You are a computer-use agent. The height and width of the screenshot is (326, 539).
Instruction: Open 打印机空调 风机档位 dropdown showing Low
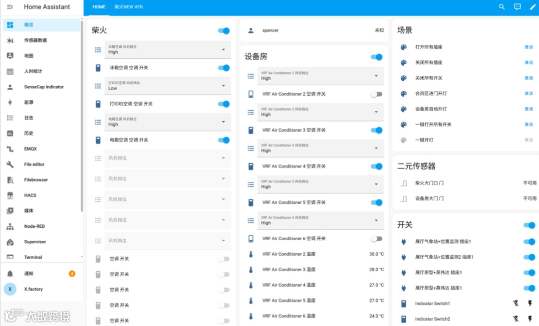tap(168, 86)
